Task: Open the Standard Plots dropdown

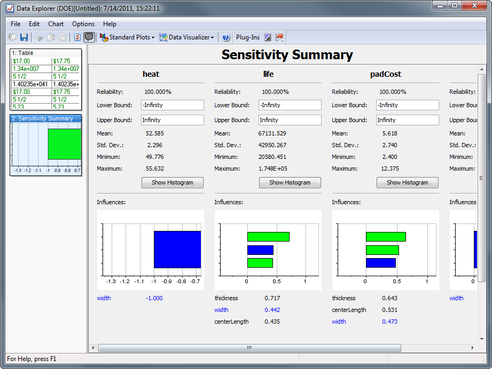Action: (127, 37)
